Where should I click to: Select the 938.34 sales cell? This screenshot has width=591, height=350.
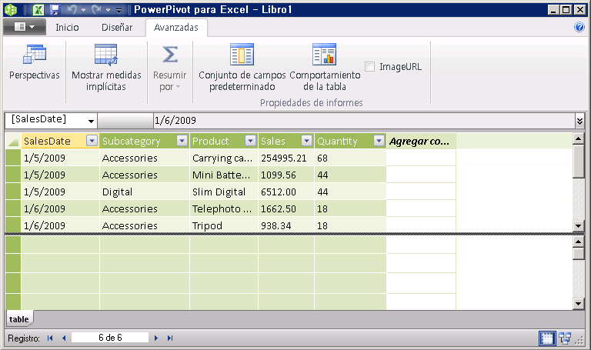286,225
